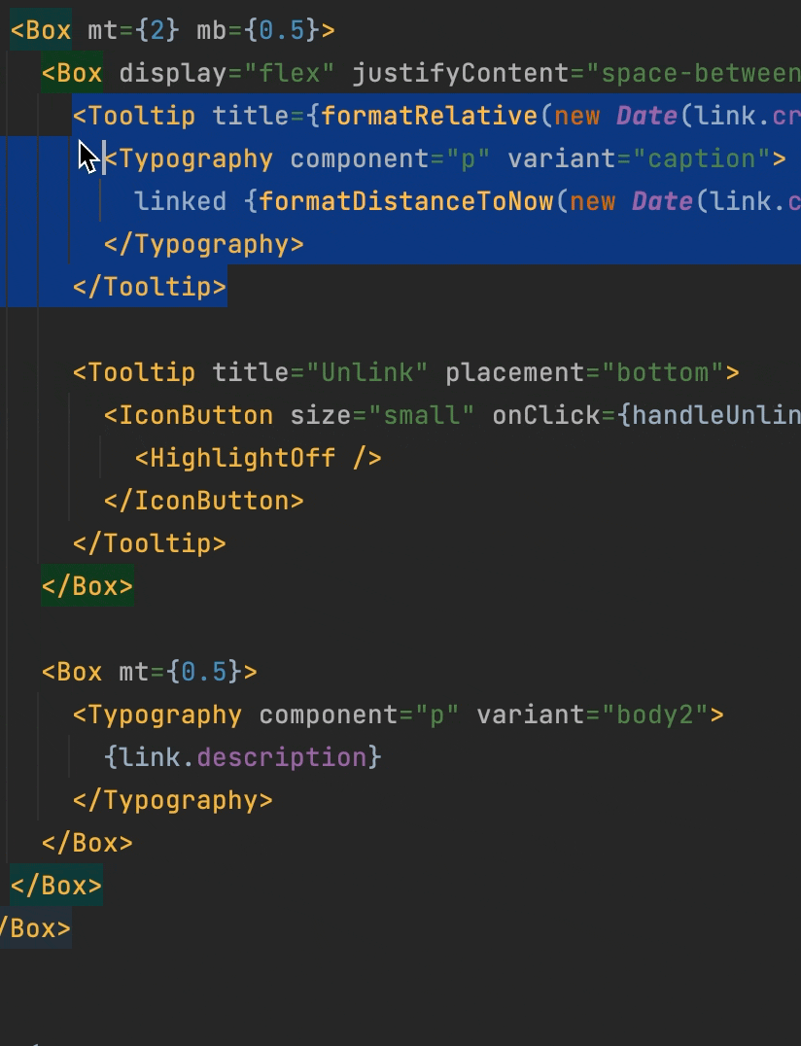Click the selected closing Tooltip tag
The width and height of the screenshot is (801, 1046).
pyautogui.click(x=150, y=287)
